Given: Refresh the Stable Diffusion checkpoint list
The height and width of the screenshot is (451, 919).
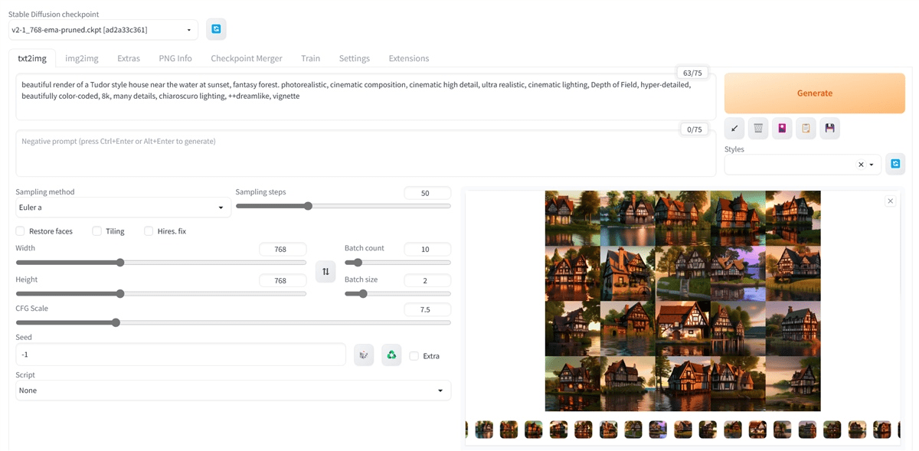Looking at the screenshot, I should [216, 29].
